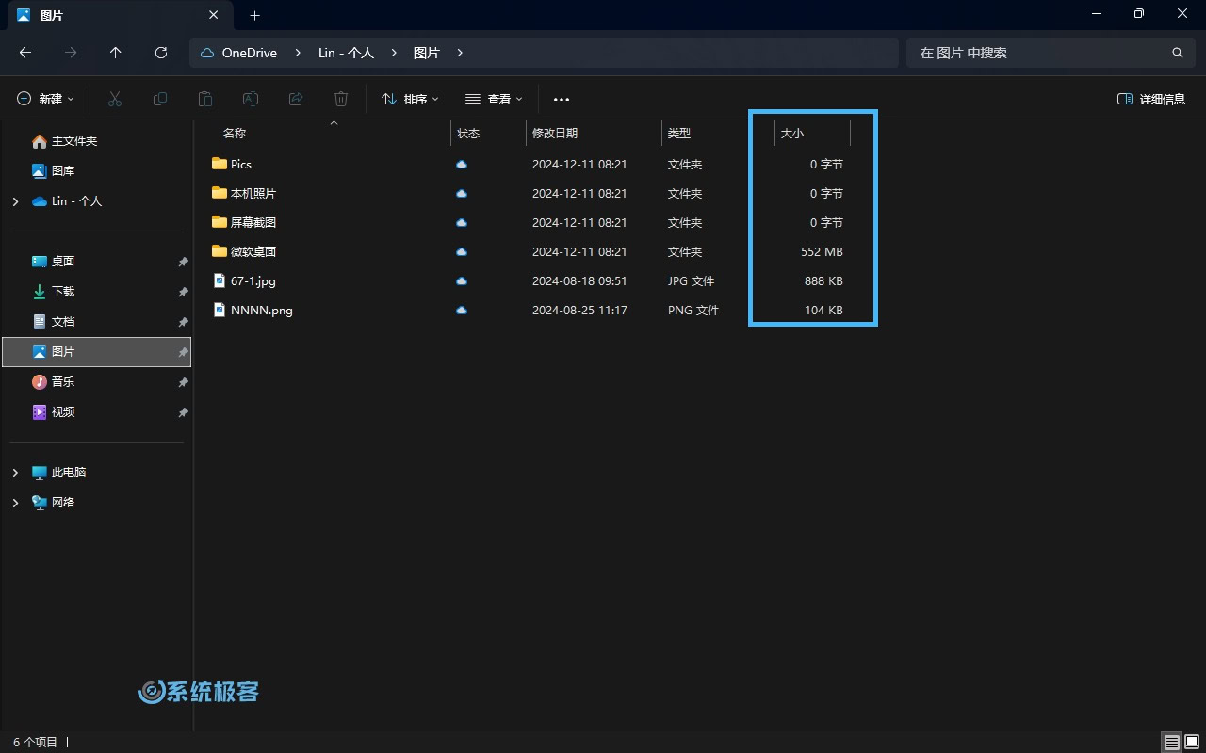Toggle the 详细信息 details pane
Viewport: 1206px width, 753px height.
(1151, 99)
